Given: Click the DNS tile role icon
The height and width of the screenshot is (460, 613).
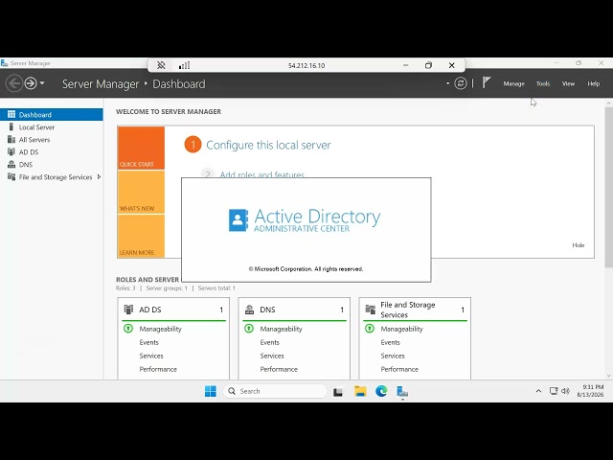Looking at the screenshot, I should coord(249,310).
